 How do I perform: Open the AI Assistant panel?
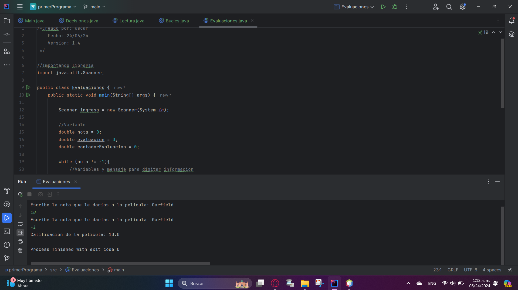[x=512, y=34]
